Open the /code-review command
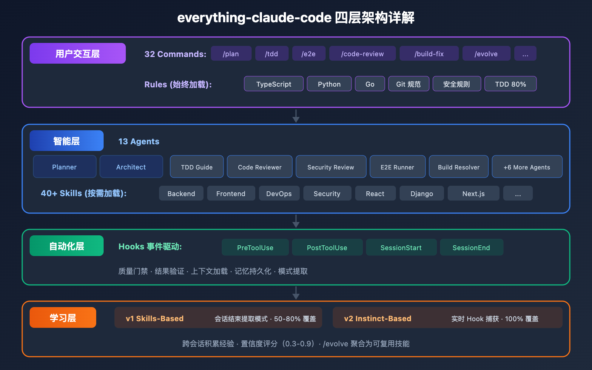Image resolution: width=592 pixels, height=370 pixels. [362, 53]
